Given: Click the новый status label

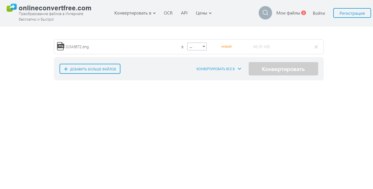Looking at the screenshot, I should click(226, 46).
